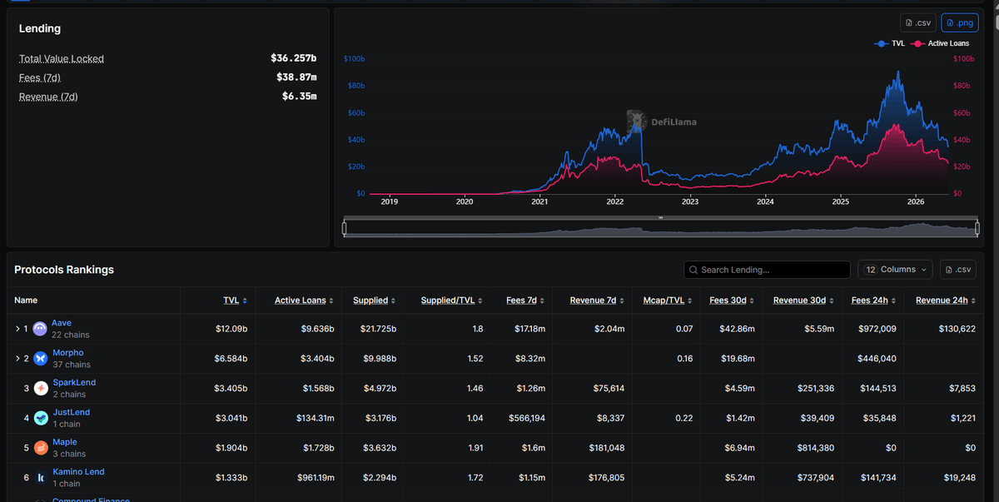The width and height of the screenshot is (999, 502).
Task: Open the Morpho protocol link
Action: [x=68, y=353]
